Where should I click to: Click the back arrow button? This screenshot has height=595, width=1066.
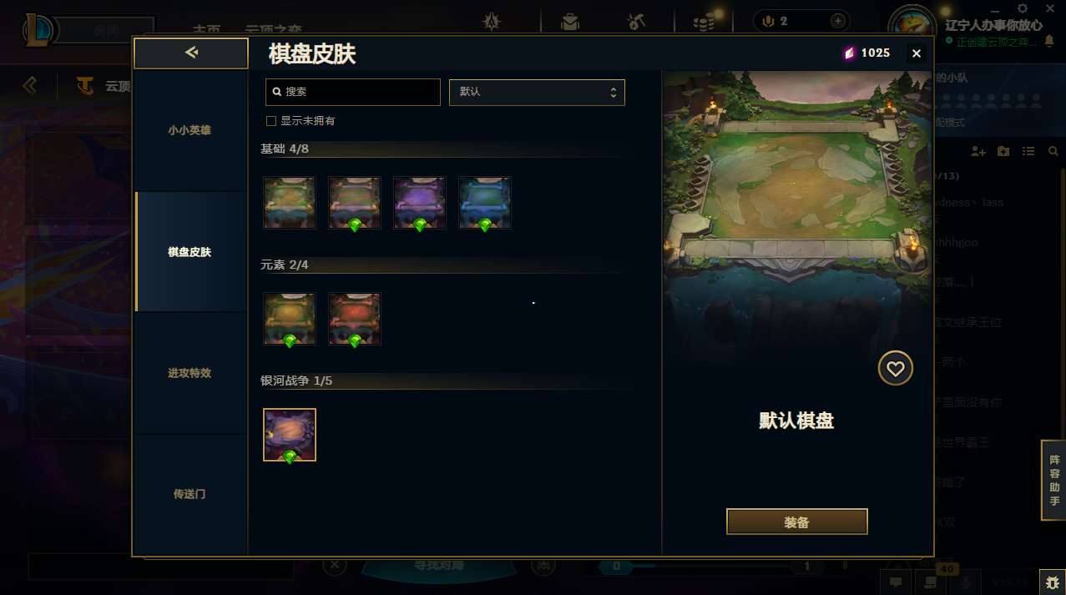pos(191,53)
